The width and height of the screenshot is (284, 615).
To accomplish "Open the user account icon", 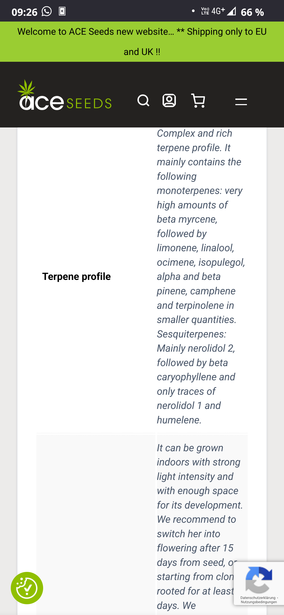I will 169,101.
